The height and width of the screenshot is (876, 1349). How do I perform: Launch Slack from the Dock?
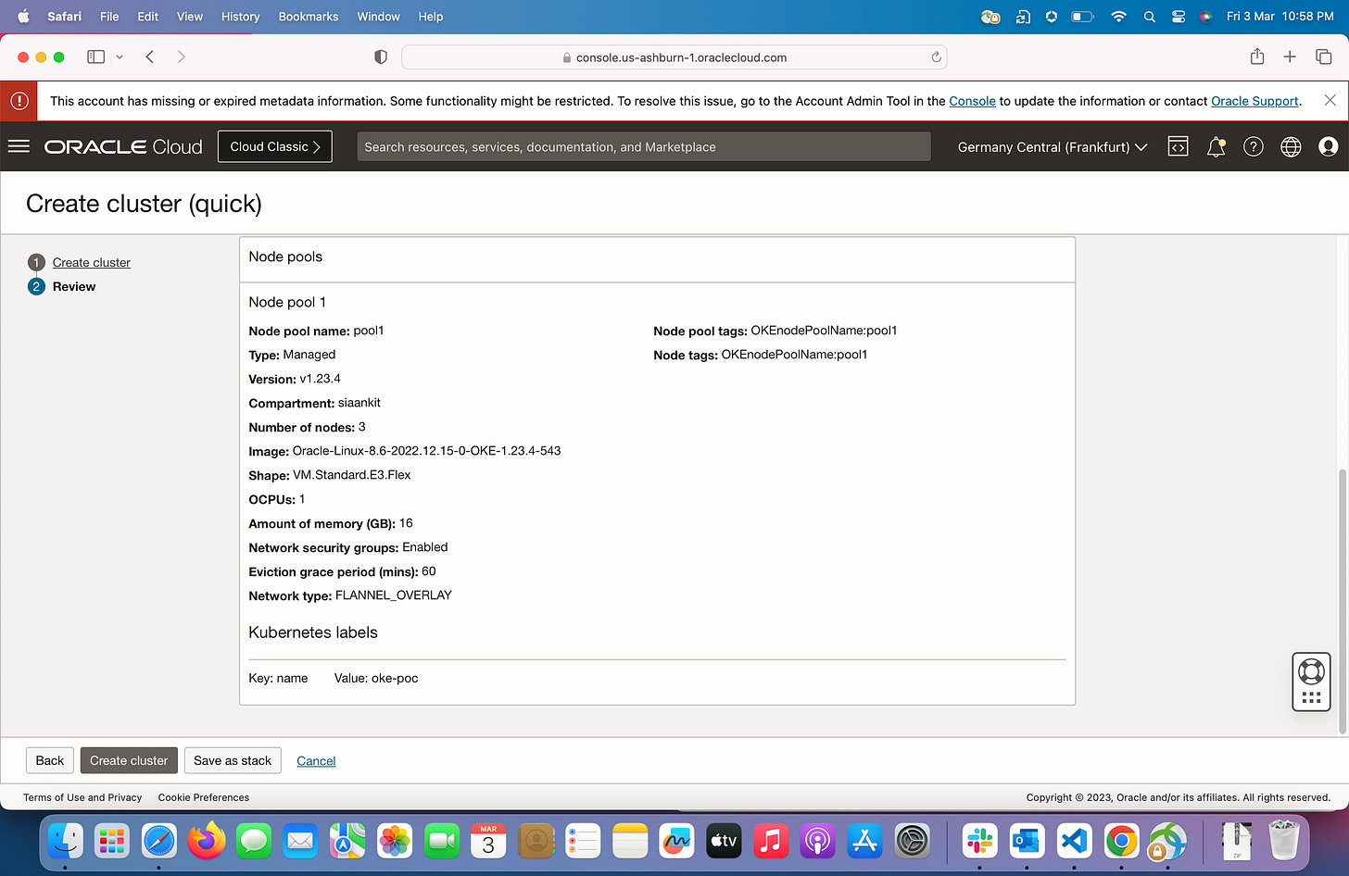pos(979,841)
